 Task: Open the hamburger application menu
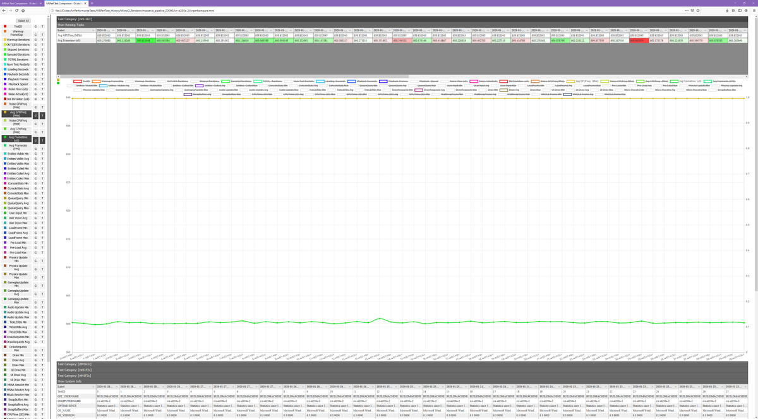[x=754, y=11]
